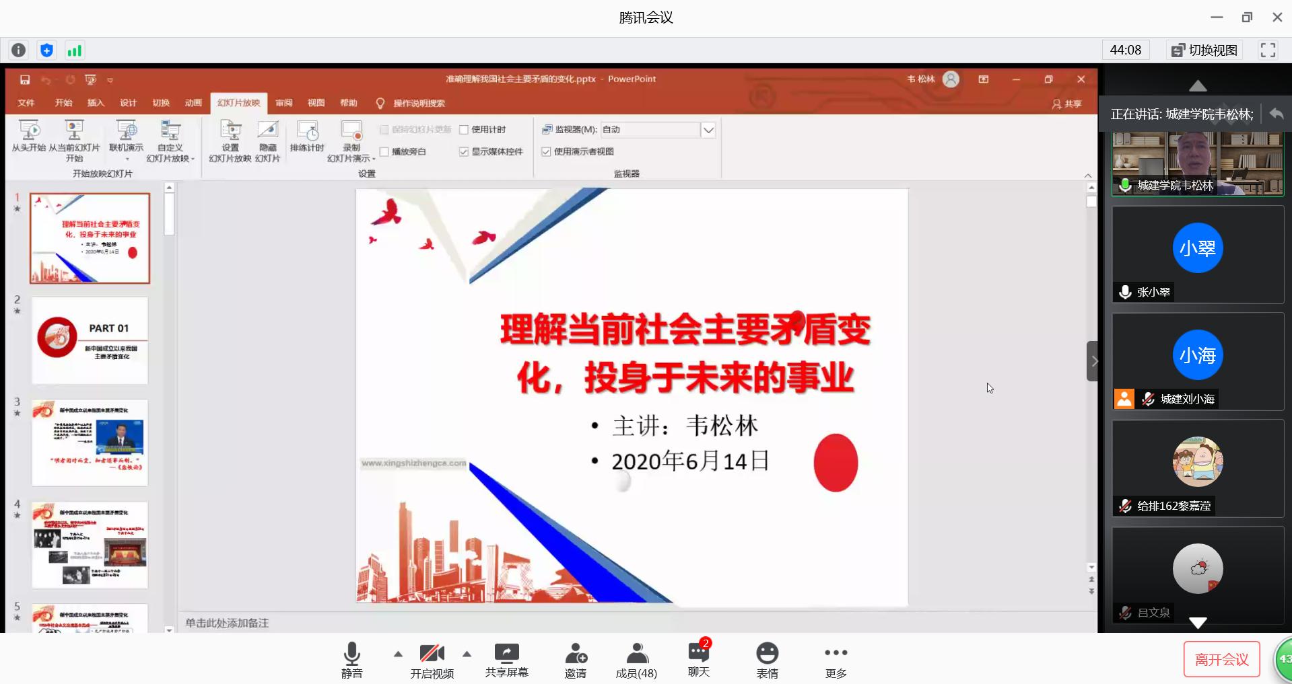Enable the 使用计时 checkbox

[x=464, y=130]
